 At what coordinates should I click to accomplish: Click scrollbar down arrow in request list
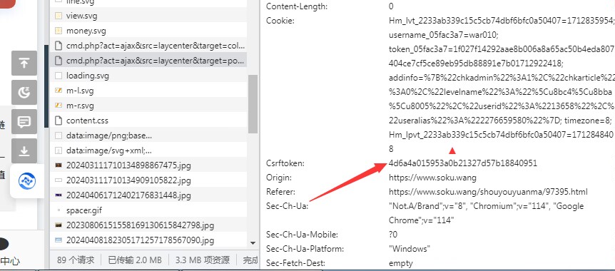(253, 244)
